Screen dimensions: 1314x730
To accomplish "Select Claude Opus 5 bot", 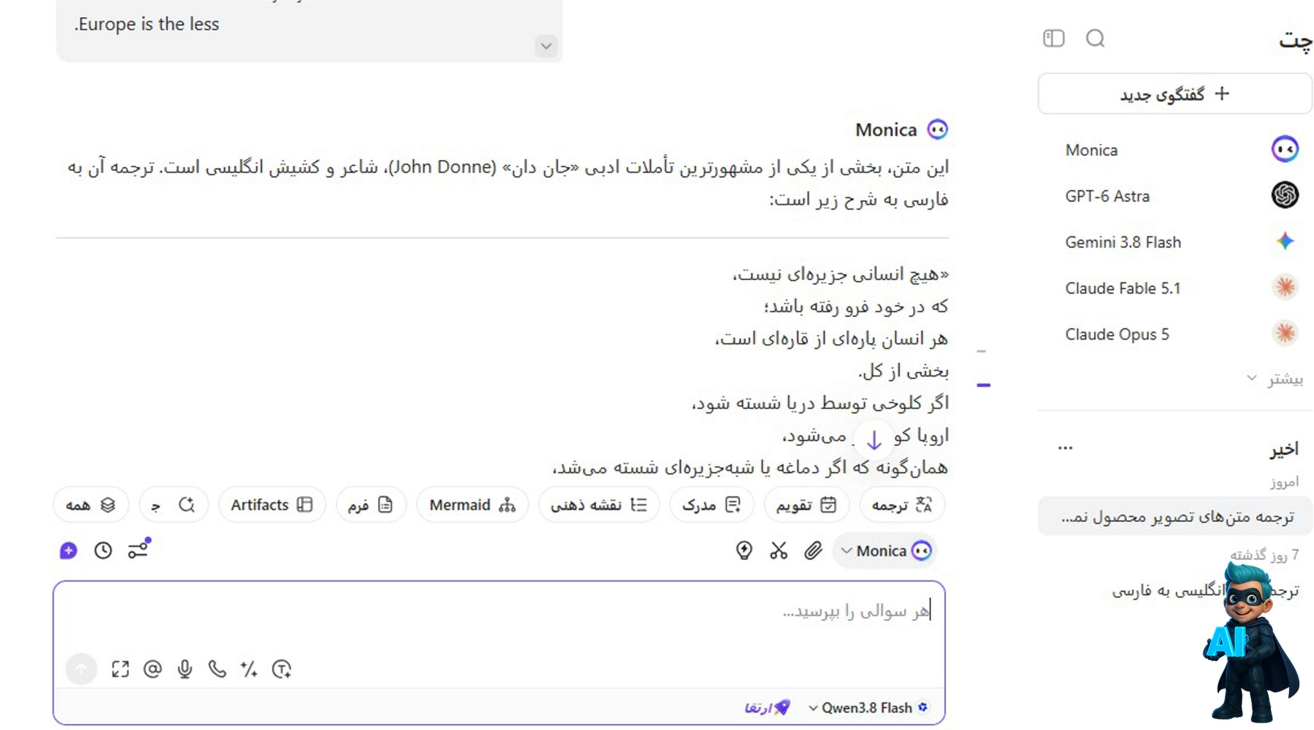I will tap(1174, 334).
